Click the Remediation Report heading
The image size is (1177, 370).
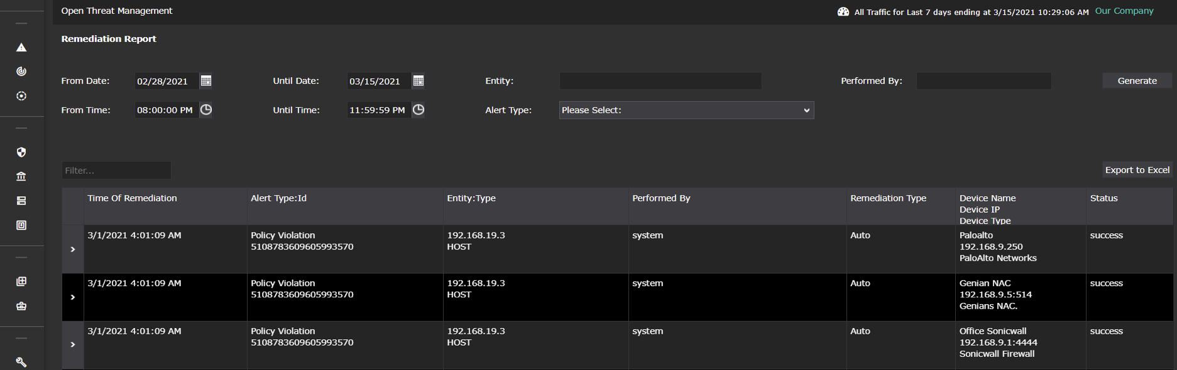(109, 39)
